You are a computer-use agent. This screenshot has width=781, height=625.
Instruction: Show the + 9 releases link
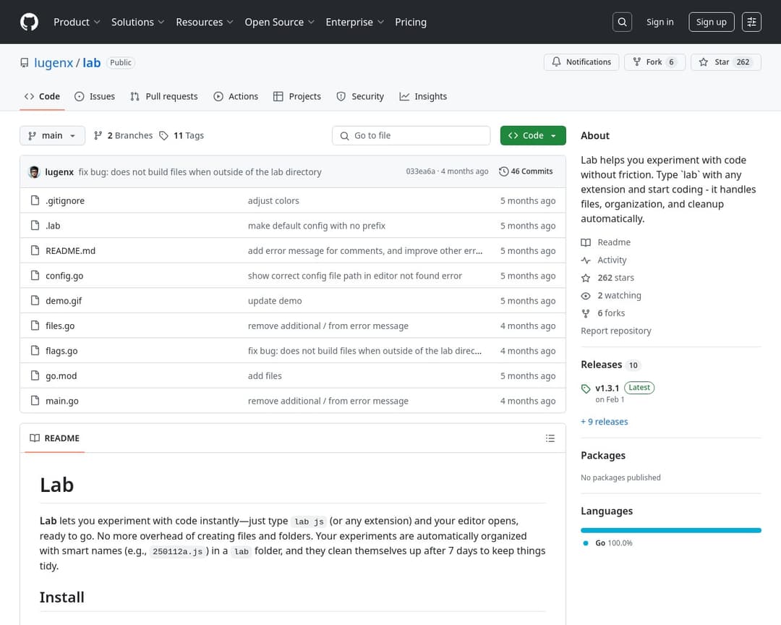pos(604,422)
